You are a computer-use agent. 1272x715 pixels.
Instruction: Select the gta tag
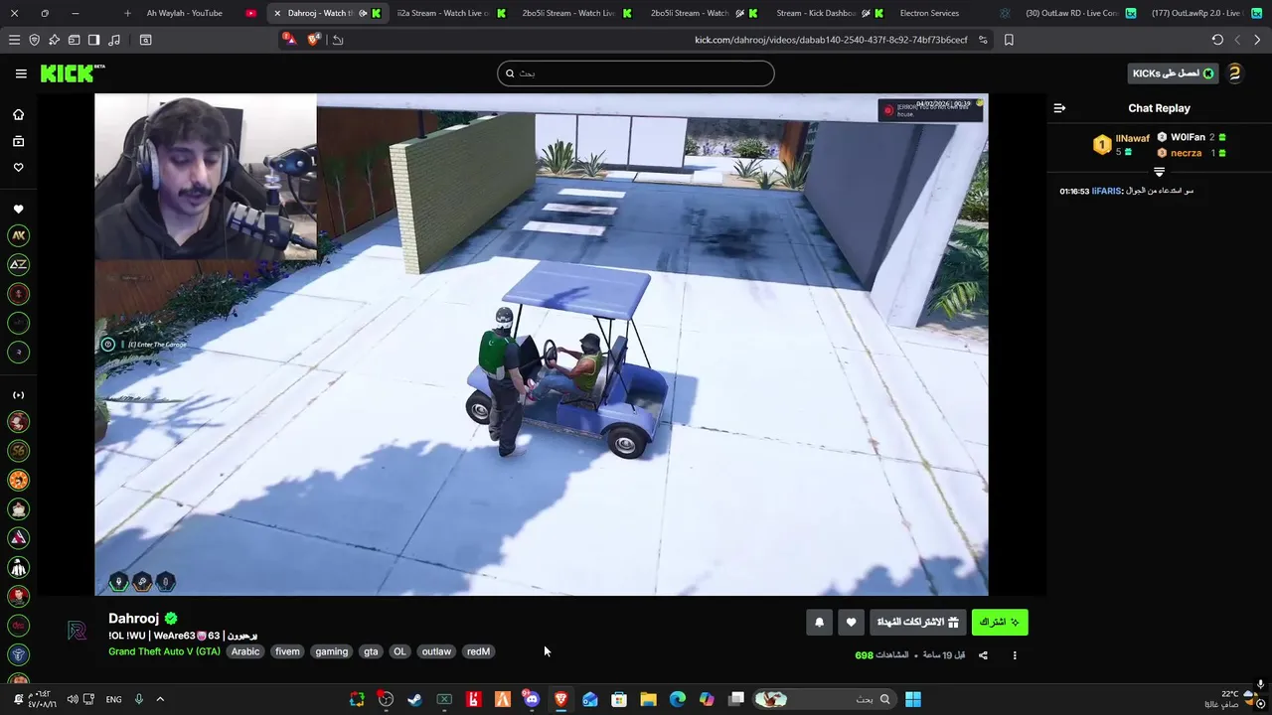371,651
